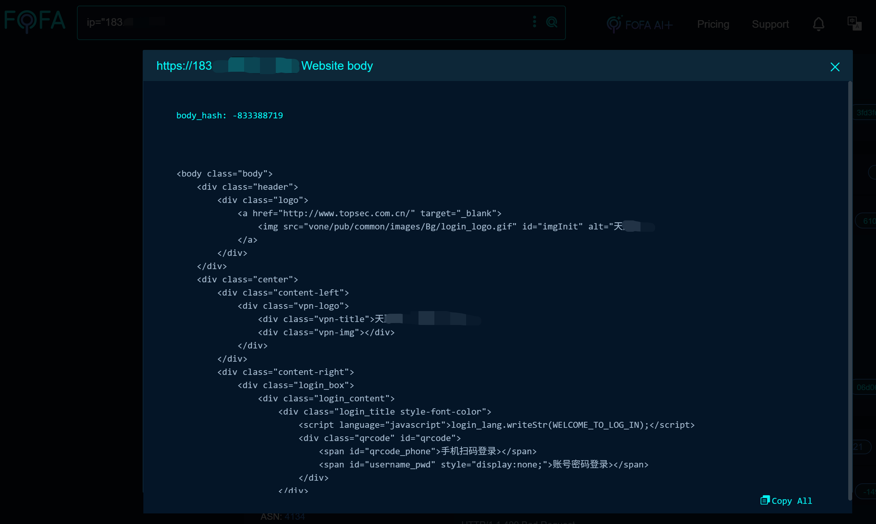The image size is (876, 524).
Task: Click the topsec.com.cn href line
Action: click(369, 213)
